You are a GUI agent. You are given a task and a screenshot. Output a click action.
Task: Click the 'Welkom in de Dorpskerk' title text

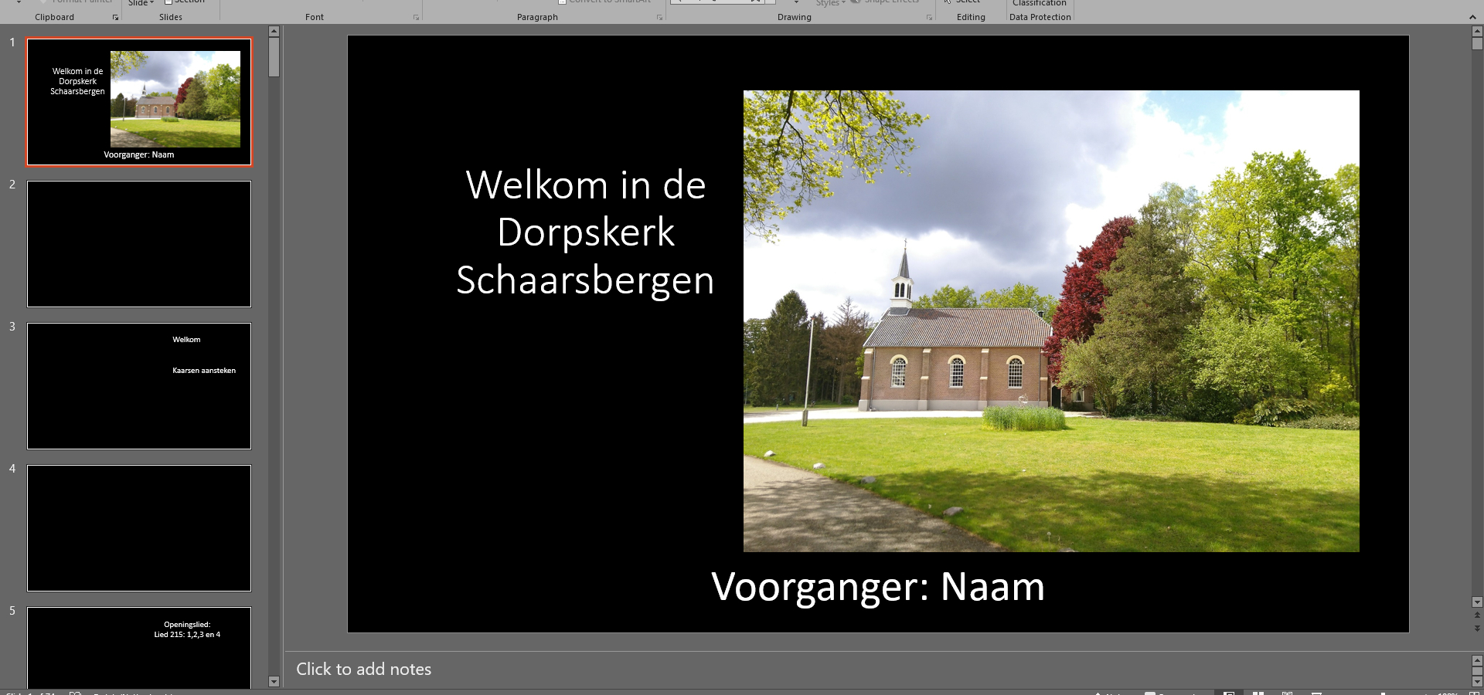tap(585, 232)
